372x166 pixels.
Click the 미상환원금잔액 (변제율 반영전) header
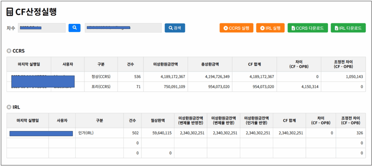click(x=191, y=121)
